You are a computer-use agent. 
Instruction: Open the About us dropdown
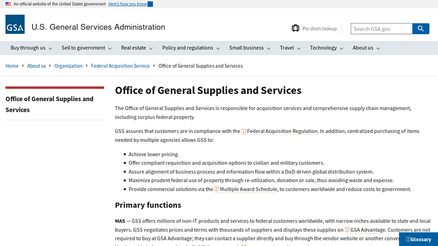tap(366, 48)
